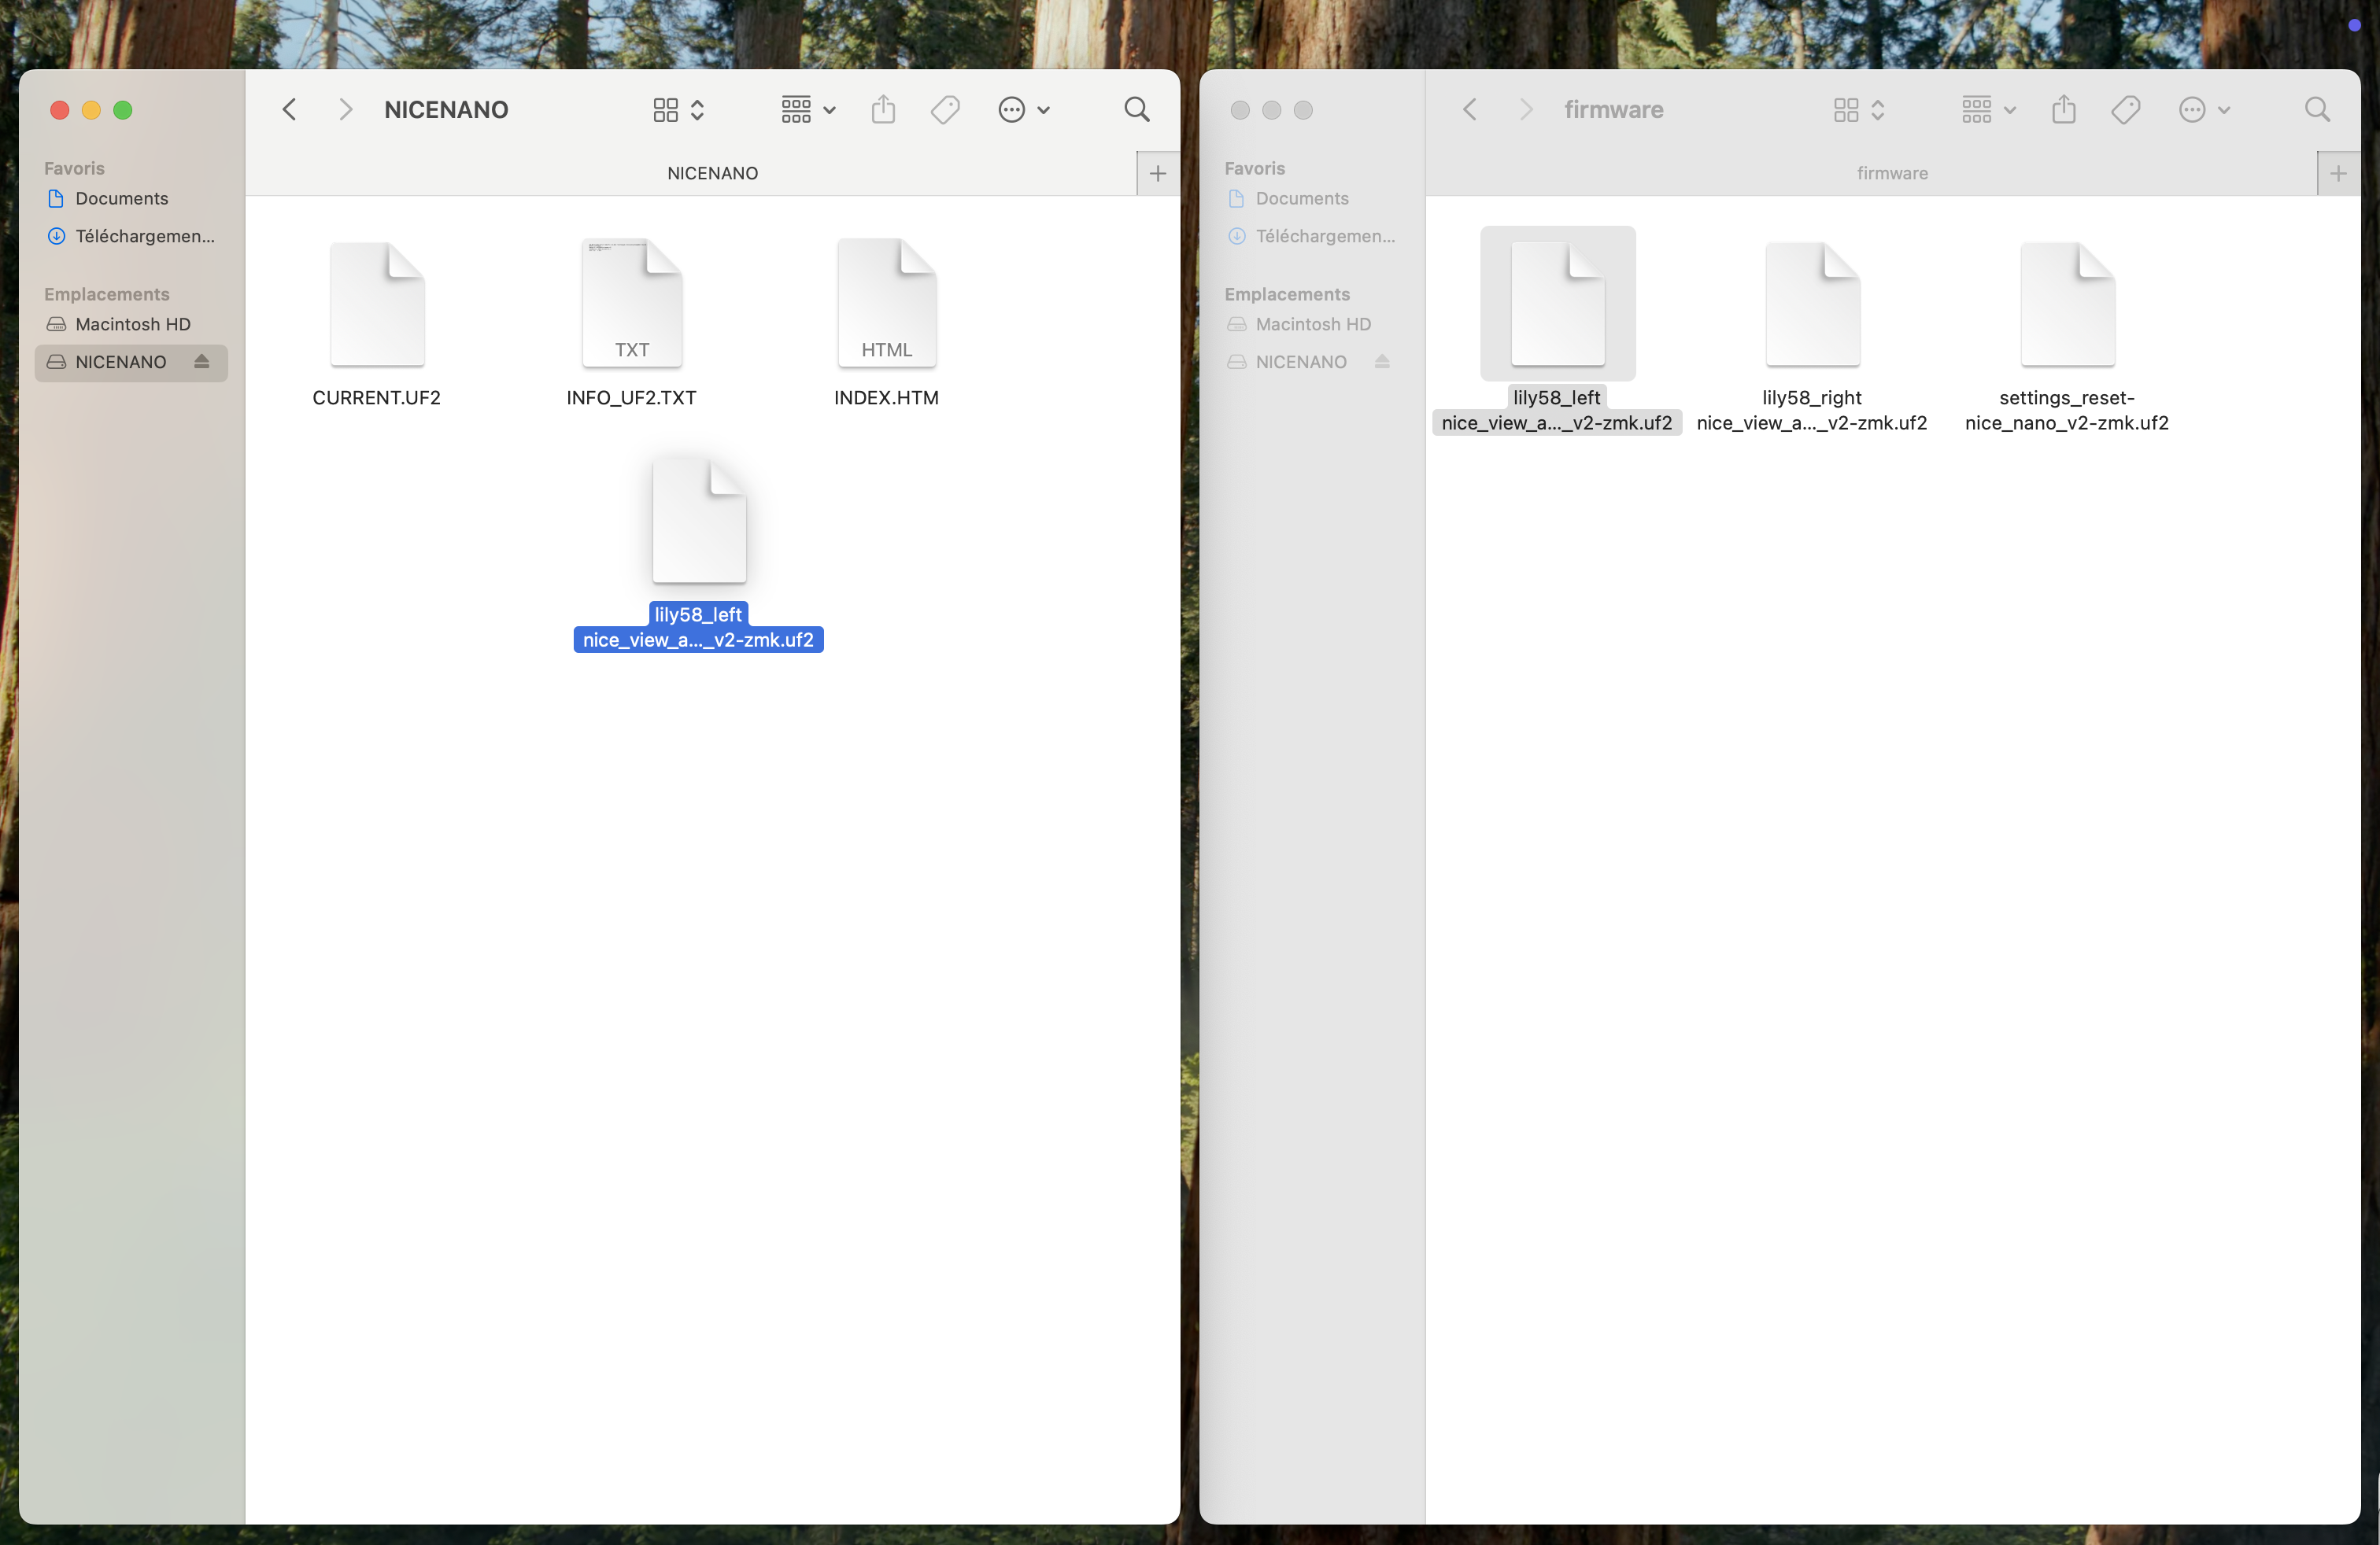The width and height of the screenshot is (2380, 1545).
Task: Open Documents in left window sidebar
Action: coord(122,198)
